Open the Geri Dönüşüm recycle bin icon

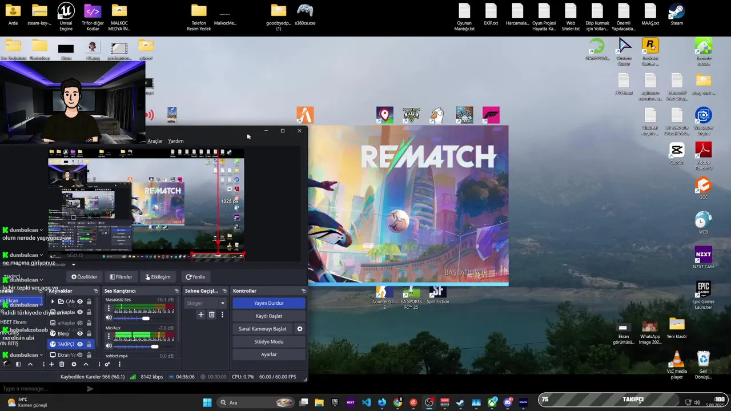(703, 365)
